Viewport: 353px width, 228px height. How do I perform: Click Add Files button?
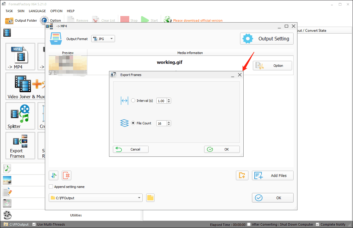tap(273, 175)
